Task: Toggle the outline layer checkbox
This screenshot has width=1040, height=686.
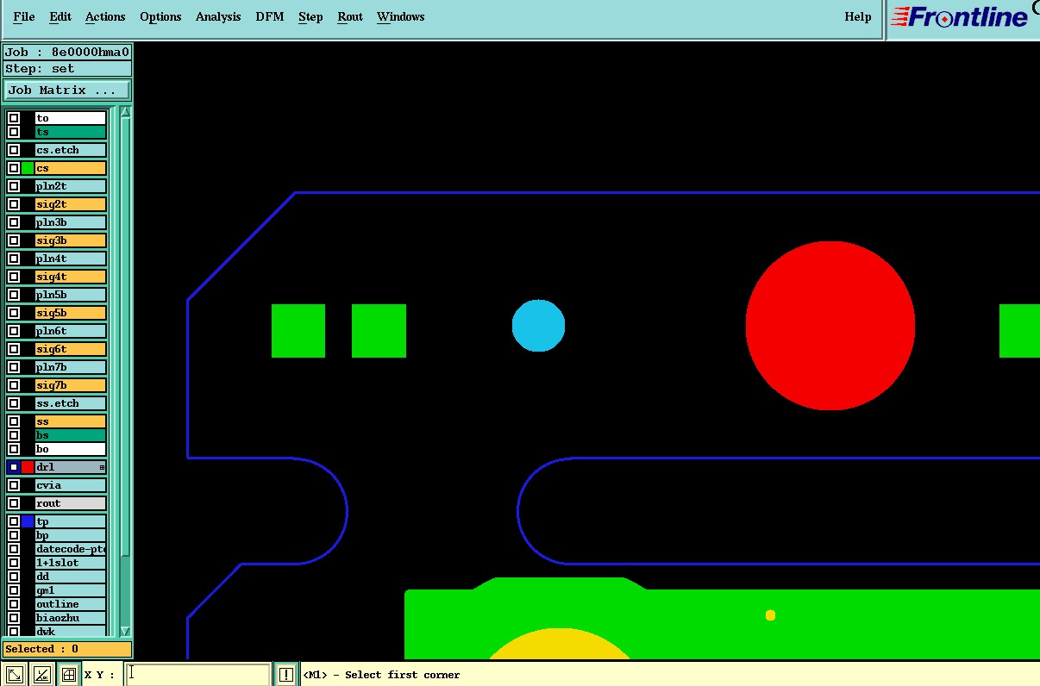Action: pyautogui.click(x=14, y=604)
